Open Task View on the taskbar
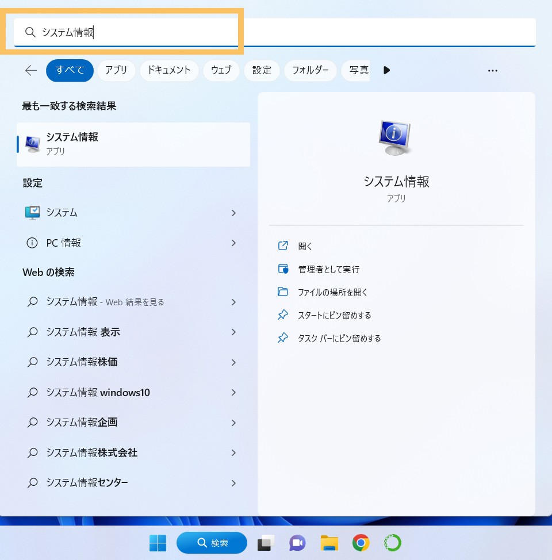The width and height of the screenshot is (552, 560). coord(266,543)
